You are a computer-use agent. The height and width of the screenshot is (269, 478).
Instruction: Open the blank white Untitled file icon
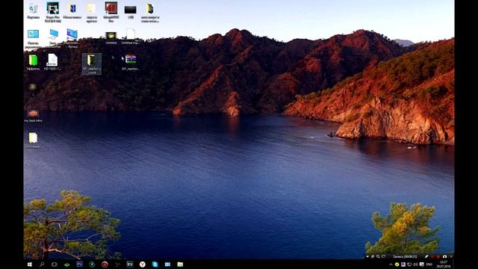[131, 37]
